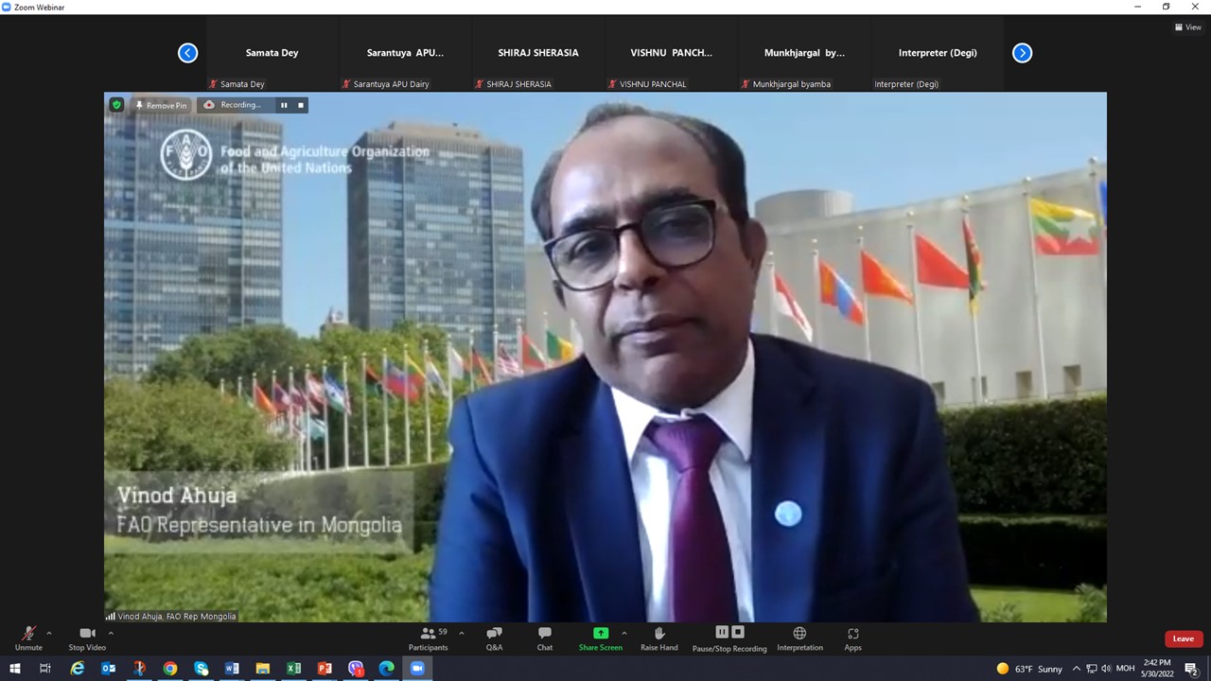Screen dimensions: 1211x681
Task: Leave the webinar
Action: pyautogui.click(x=1183, y=638)
